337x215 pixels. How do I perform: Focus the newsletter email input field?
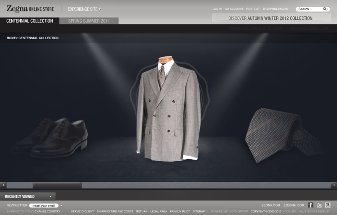(43, 206)
